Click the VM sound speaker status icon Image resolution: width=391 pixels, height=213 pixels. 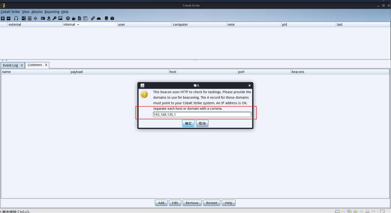click(356, 212)
